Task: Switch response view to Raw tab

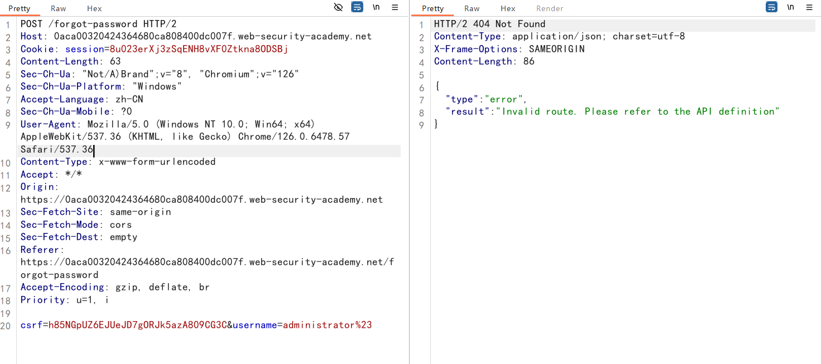Action: pyautogui.click(x=472, y=8)
